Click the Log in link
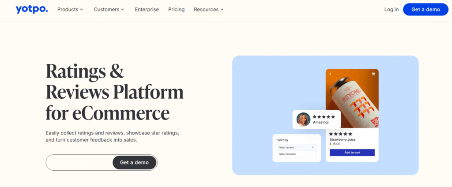Viewport: 452px width, 187px height. click(391, 9)
